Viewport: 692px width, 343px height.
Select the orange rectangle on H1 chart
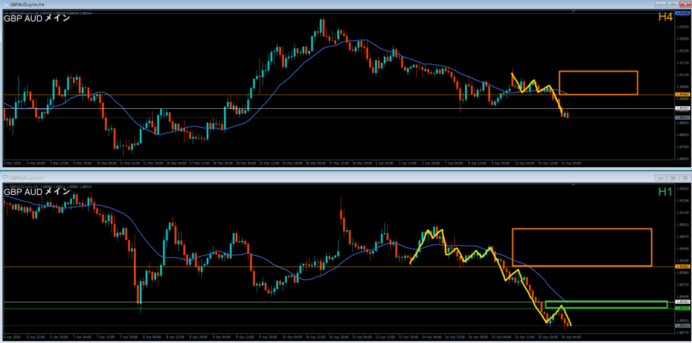pyautogui.click(x=581, y=229)
